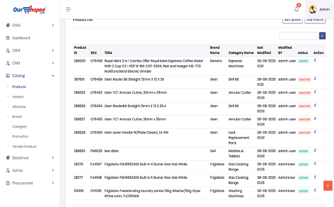Image resolution: width=334 pixels, height=207 pixels.
Task: Edit product 288830 via pencil icon
Action: click(x=315, y=61)
